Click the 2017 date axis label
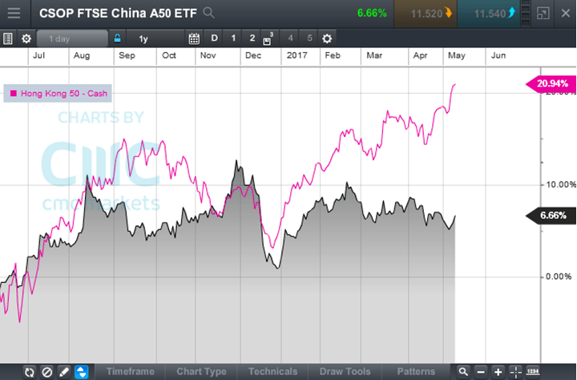577x380 pixels. click(x=297, y=55)
